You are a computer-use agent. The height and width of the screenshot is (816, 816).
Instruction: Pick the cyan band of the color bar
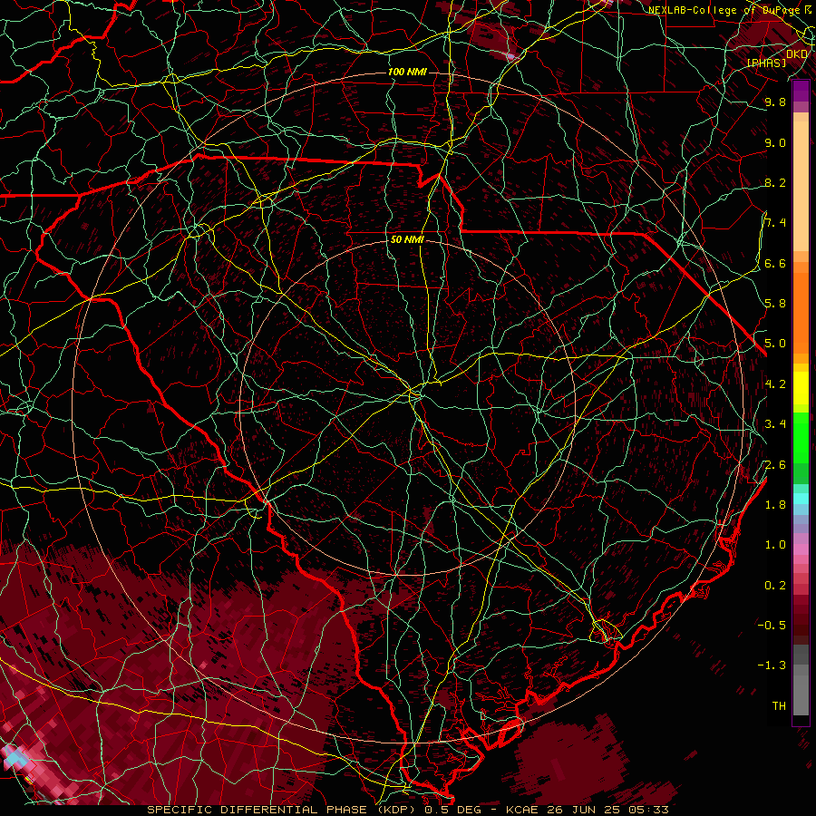[801, 499]
